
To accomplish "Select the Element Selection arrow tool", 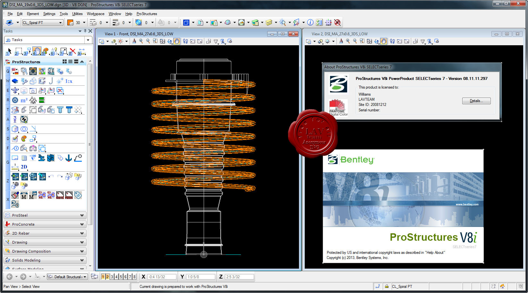I will point(9,51).
